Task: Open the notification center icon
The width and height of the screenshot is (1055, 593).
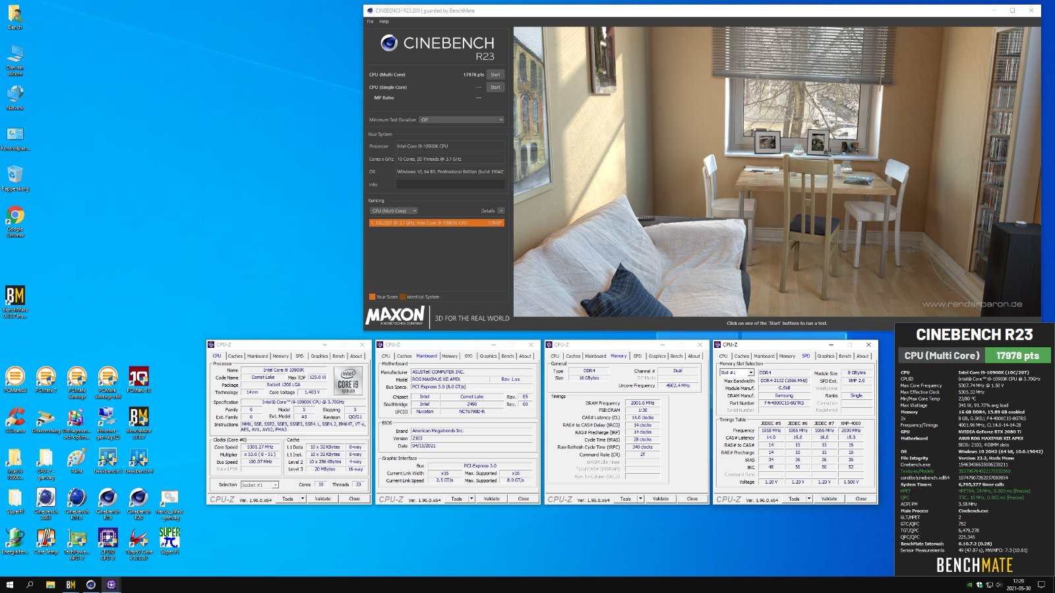Action: [x=1042, y=584]
